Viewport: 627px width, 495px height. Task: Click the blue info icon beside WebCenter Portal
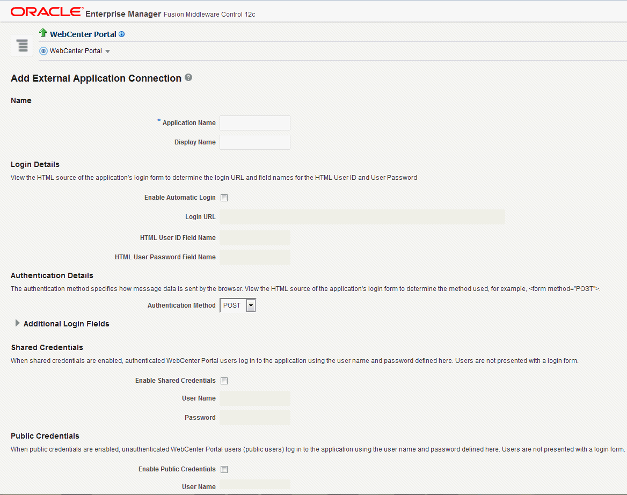click(x=122, y=34)
